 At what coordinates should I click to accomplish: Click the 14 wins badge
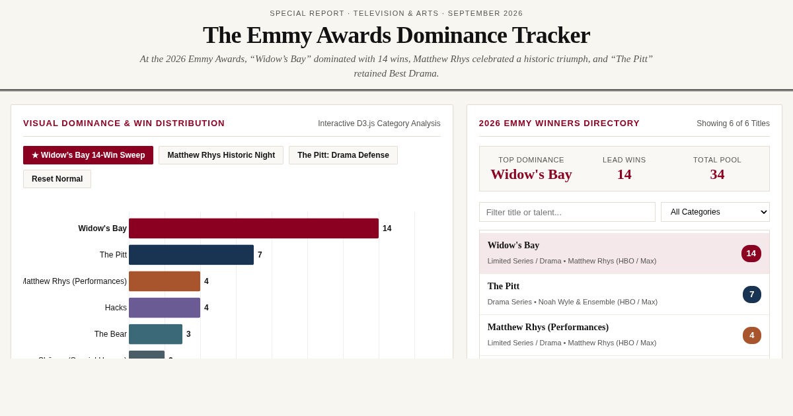pos(751,254)
